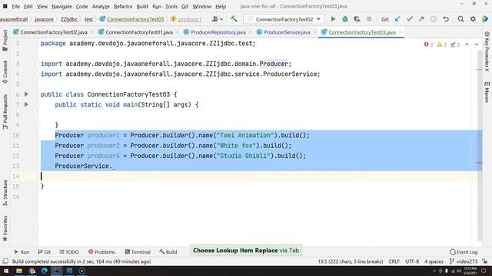492x276 pixels.
Task: Git commit checkmark icon
Action: [410, 19]
